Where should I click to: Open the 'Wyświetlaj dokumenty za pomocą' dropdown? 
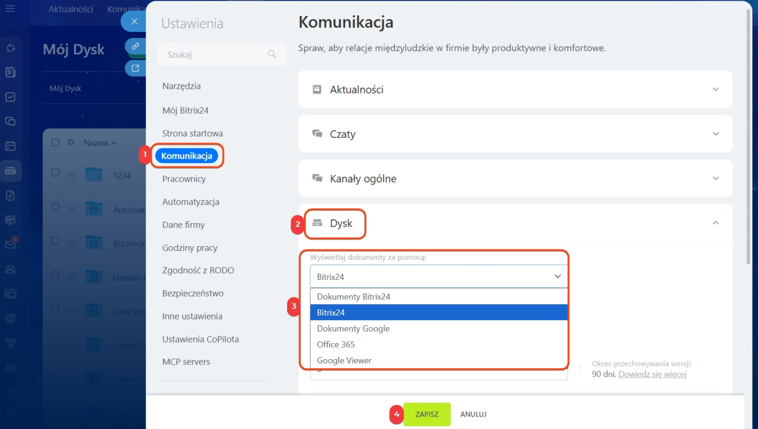tap(438, 276)
